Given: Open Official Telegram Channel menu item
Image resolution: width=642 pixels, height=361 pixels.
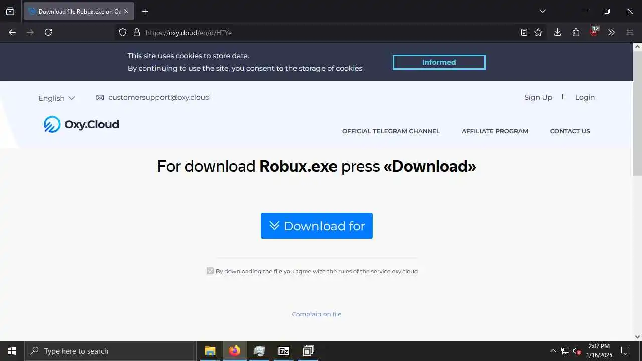Looking at the screenshot, I should (x=391, y=131).
